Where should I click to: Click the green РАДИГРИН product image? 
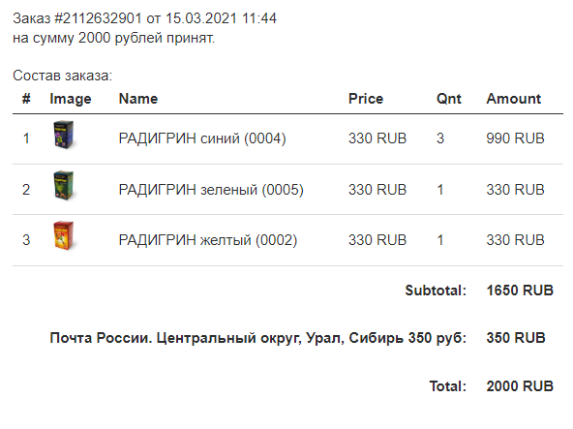(64, 185)
